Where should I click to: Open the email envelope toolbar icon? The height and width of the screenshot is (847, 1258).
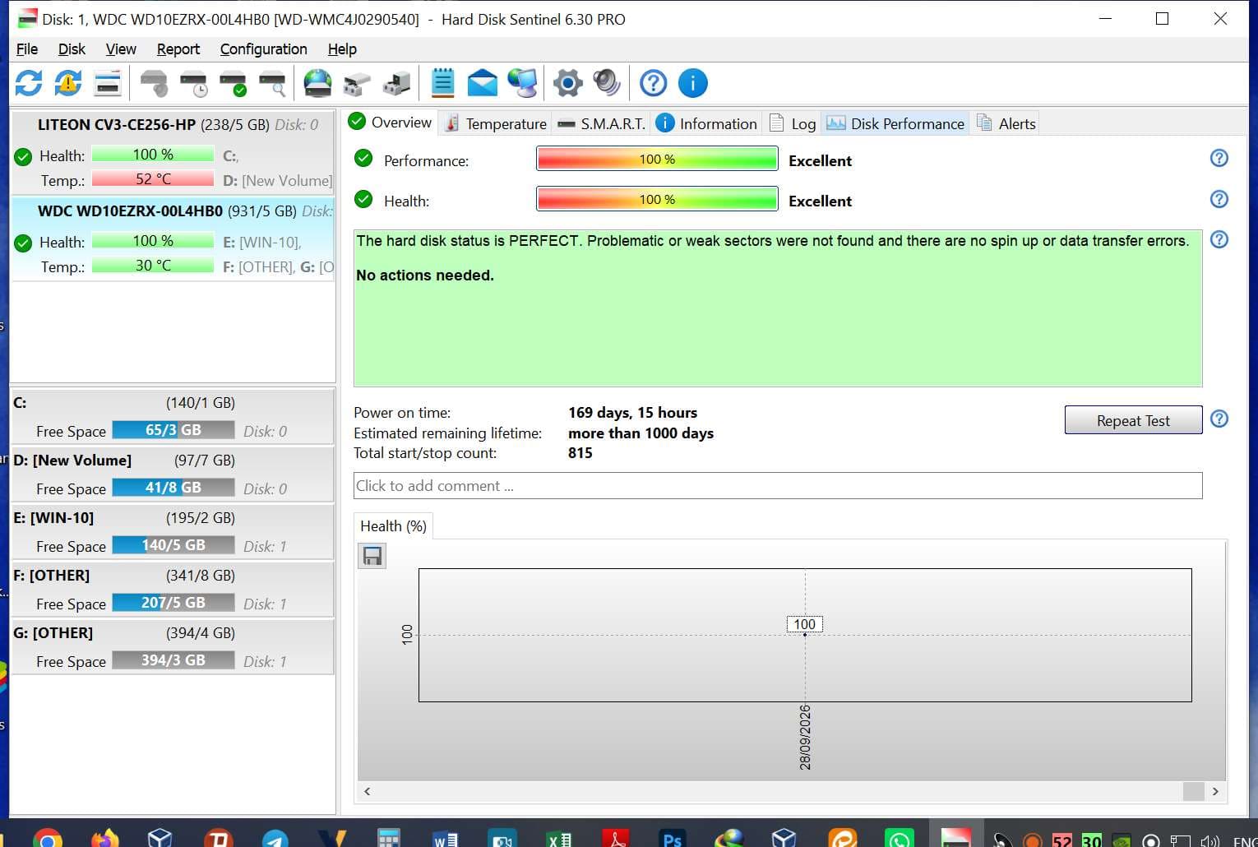click(483, 83)
